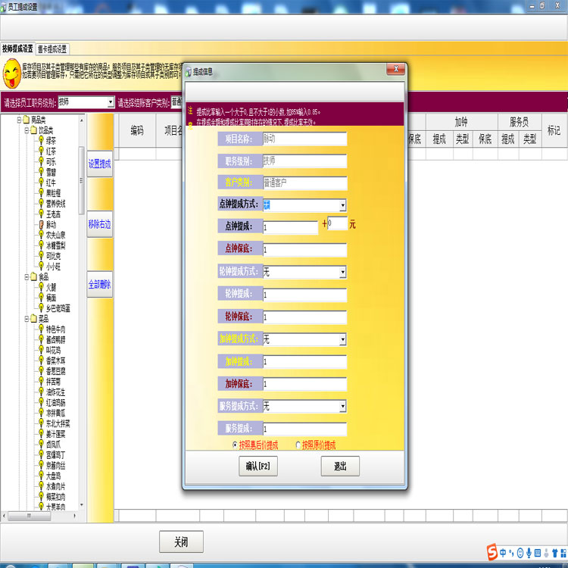Click the 移除右边 button
The width and height of the screenshot is (568, 568).
click(100, 224)
